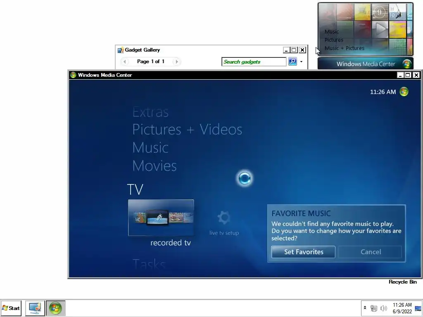Click the show desktop tray icon

pos(418,308)
